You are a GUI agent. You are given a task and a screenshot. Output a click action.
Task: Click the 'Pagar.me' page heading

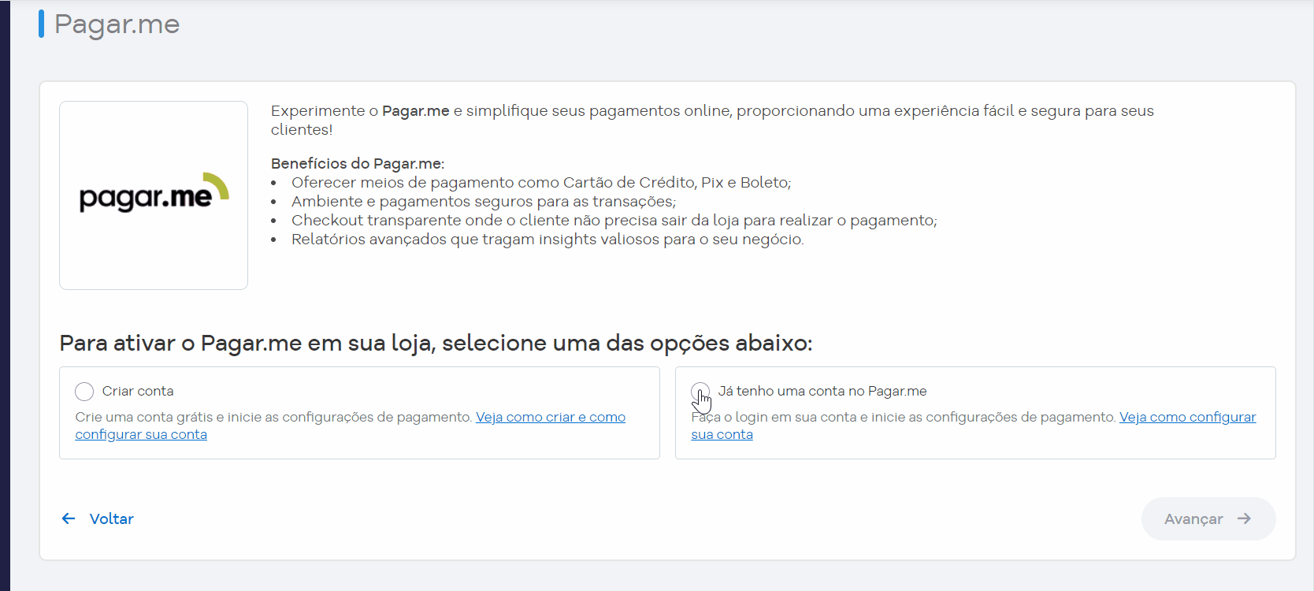coord(117,24)
